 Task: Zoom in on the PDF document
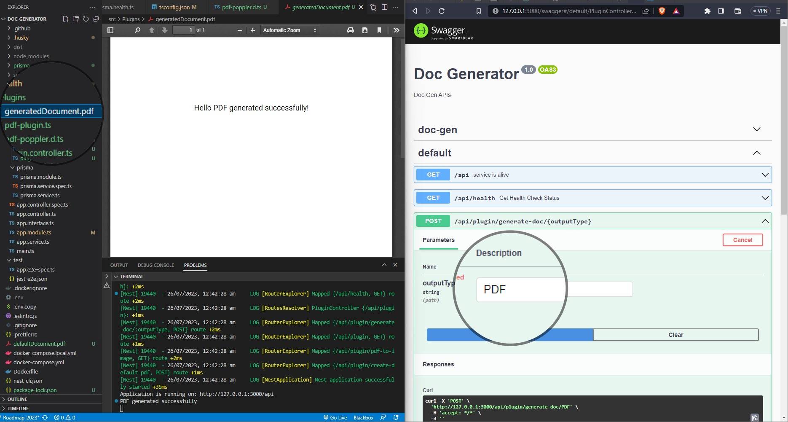[x=252, y=30]
